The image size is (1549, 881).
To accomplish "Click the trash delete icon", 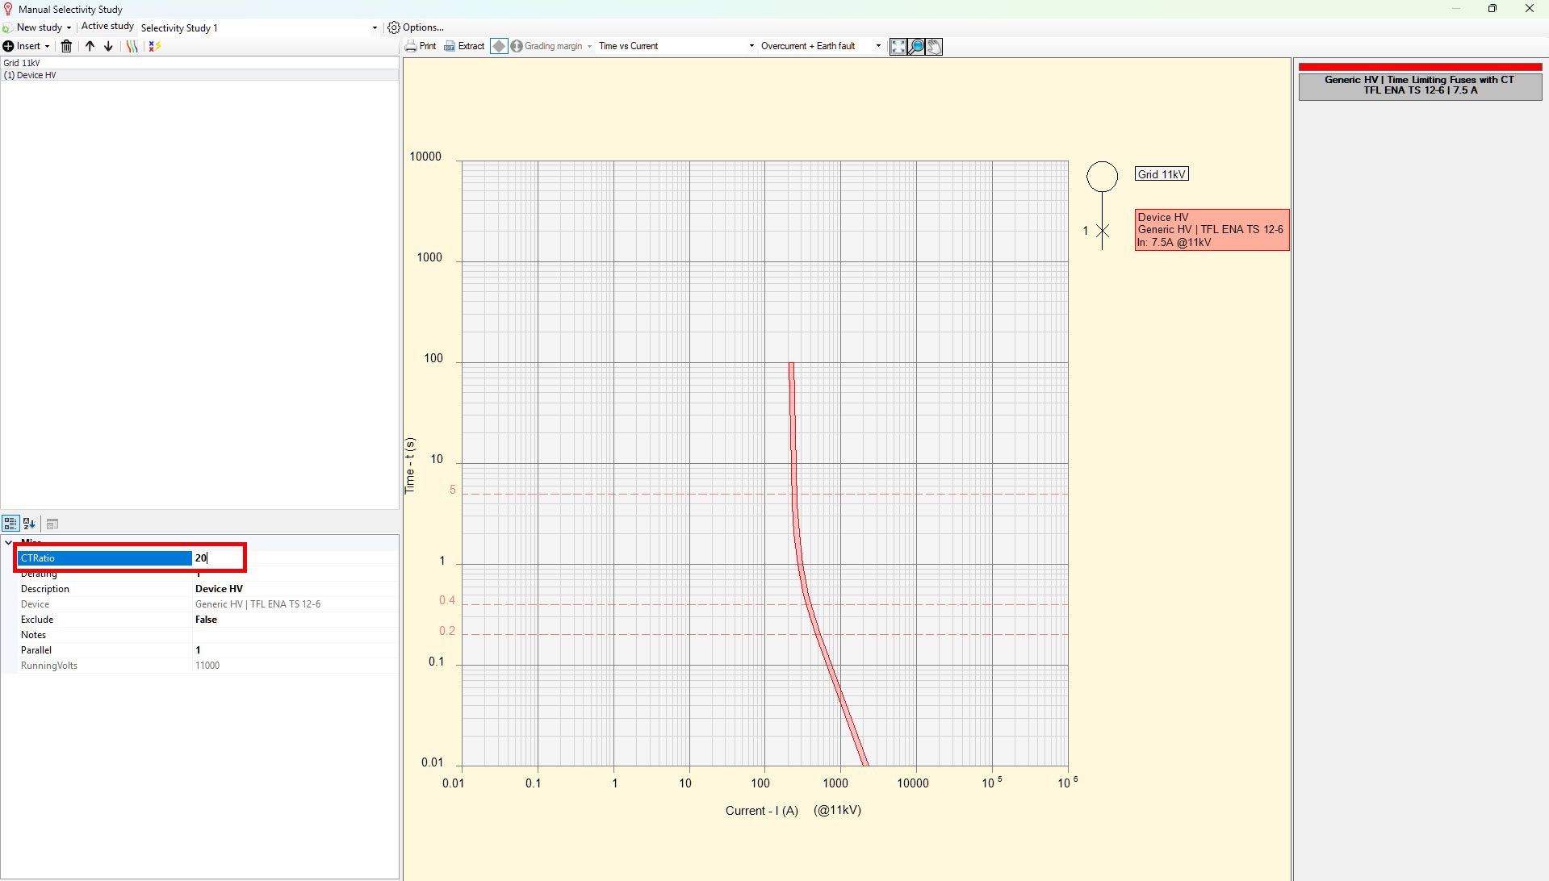I will coord(67,46).
